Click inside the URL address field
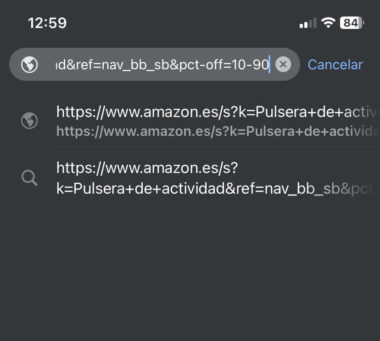The width and height of the screenshot is (380, 341). tap(161, 65)
